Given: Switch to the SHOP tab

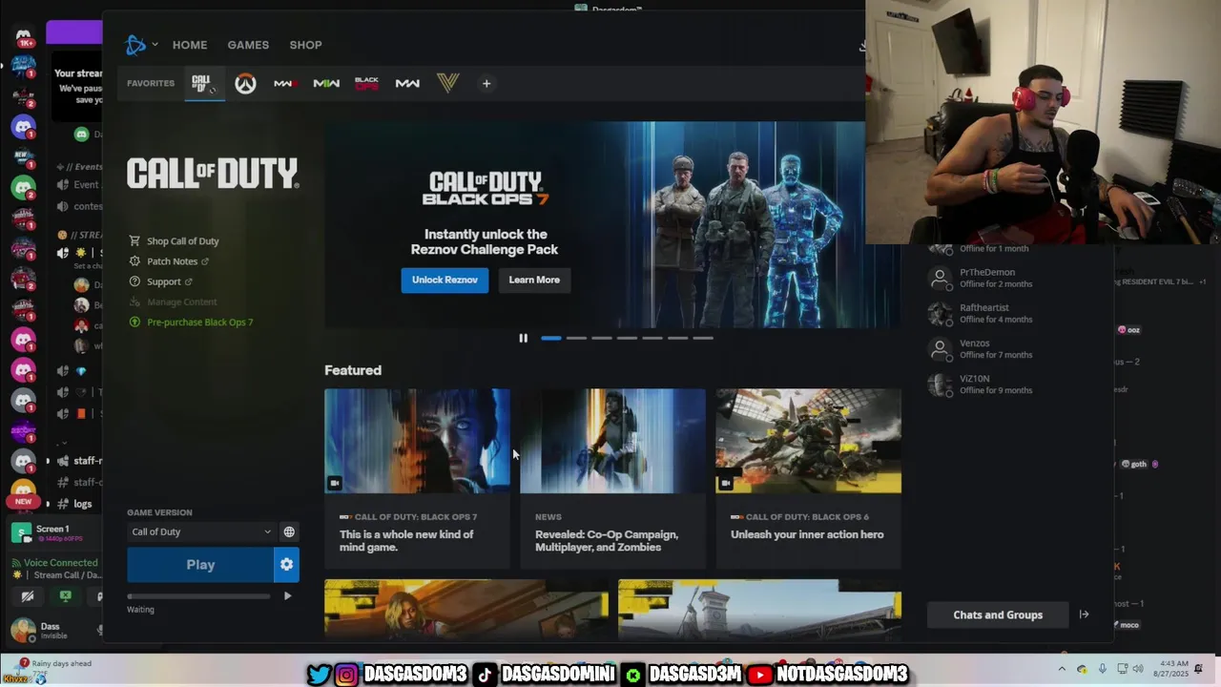Looking at the screenshot, I should [306, 45].
